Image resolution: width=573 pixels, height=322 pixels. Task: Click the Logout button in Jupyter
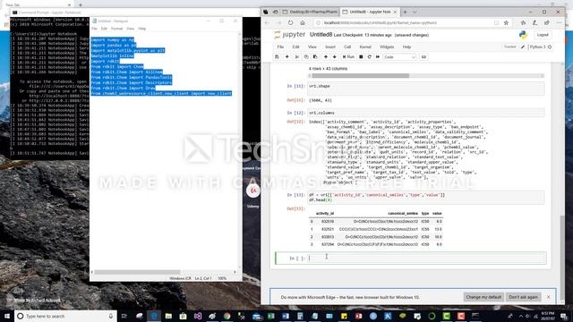543,35
